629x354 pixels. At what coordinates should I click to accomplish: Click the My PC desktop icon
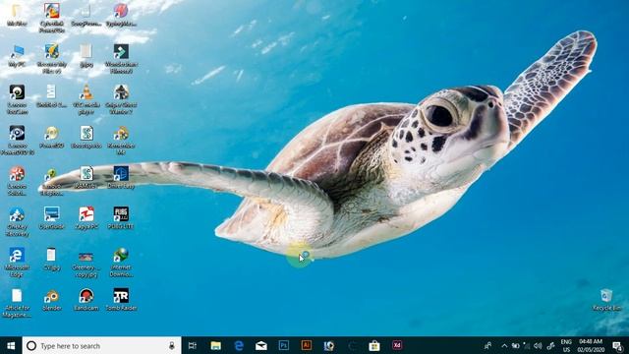pyautogui.click(x=17, y=56)
